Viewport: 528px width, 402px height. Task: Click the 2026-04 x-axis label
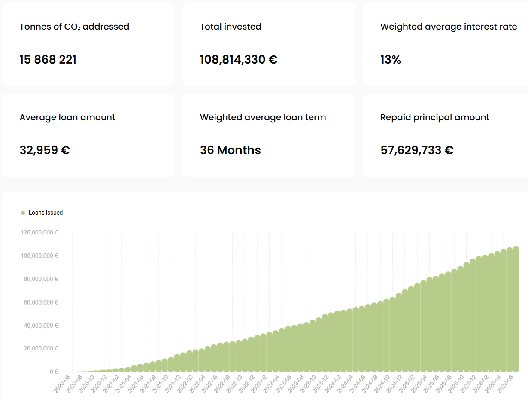tap(493, 383)
